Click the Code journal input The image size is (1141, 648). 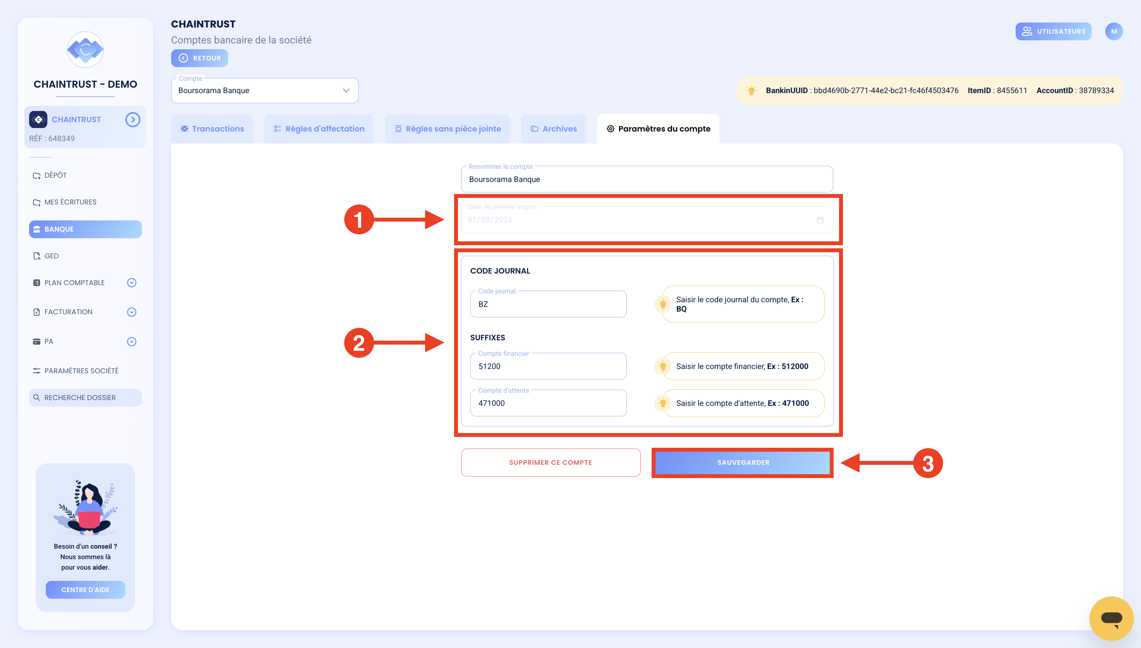pos(548,304)
